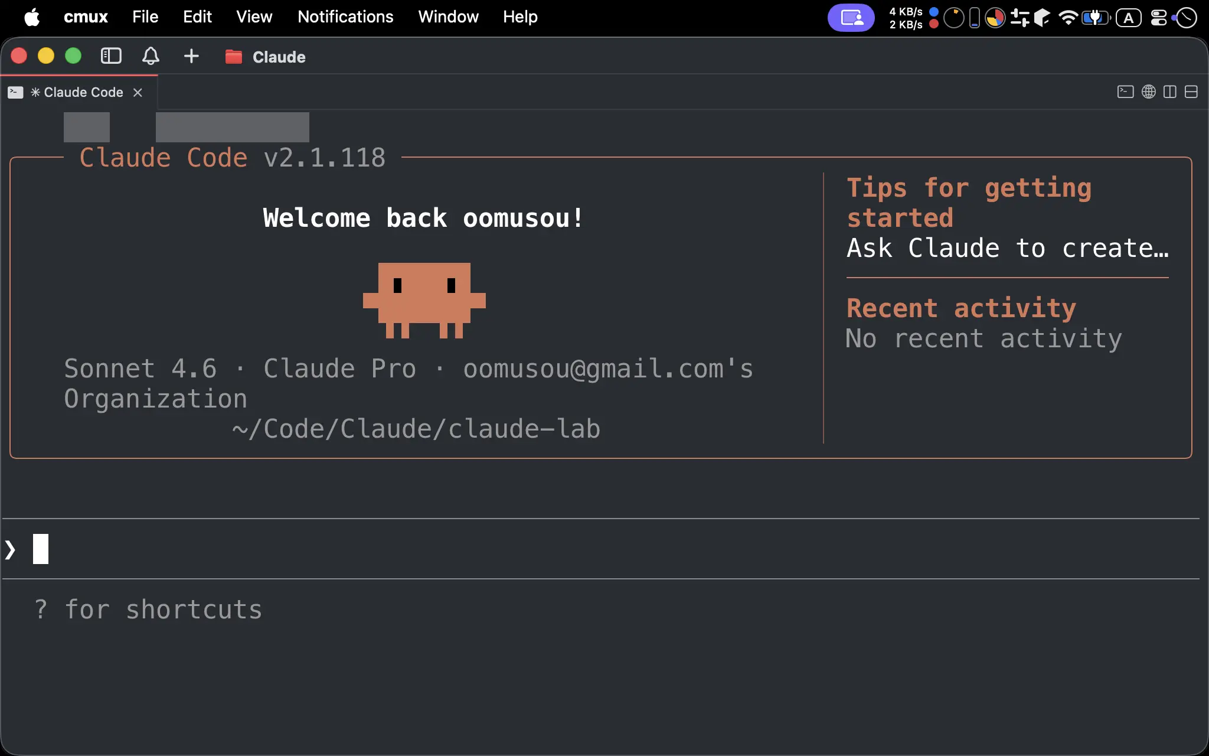
Task: Open macOS Control Center toggles icon
Action: pyautogui.click(x=1159, y=18)
